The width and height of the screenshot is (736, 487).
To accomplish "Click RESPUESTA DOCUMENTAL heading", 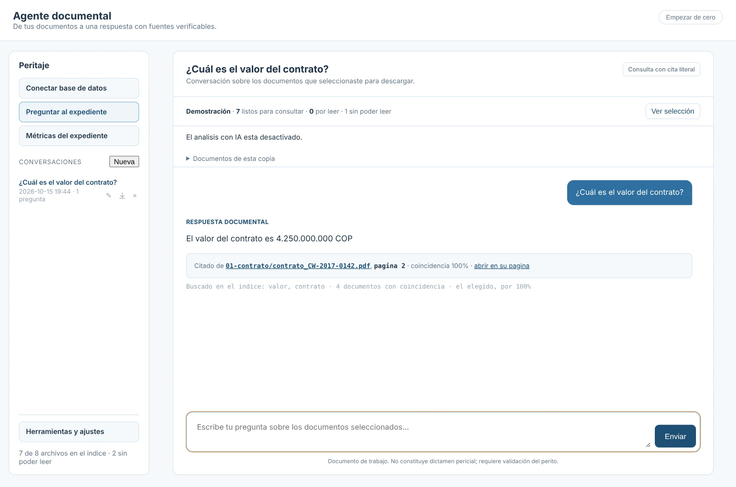I will 227,222.
